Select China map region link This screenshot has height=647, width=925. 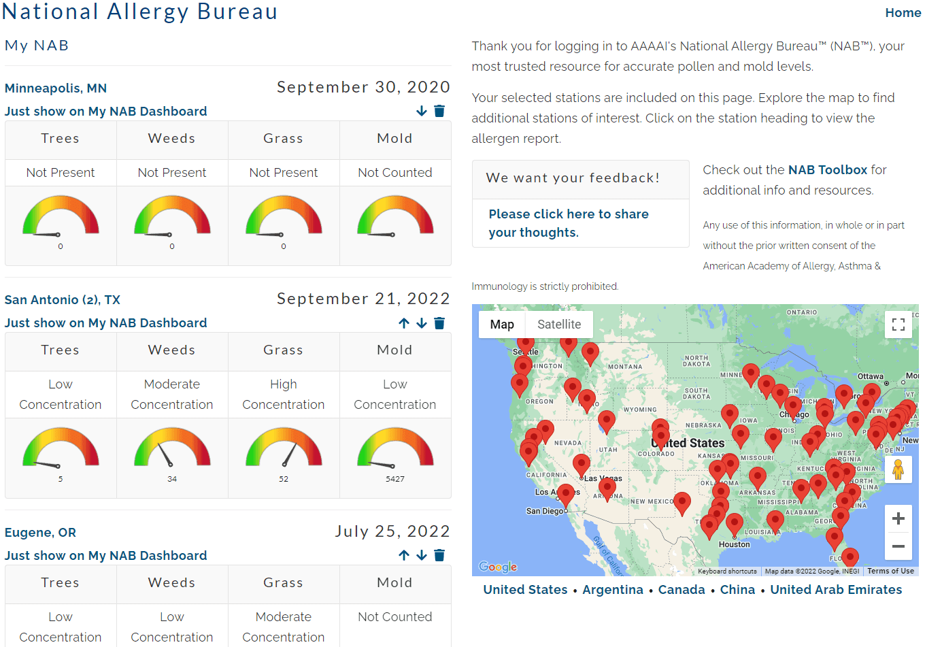(738, 590)
